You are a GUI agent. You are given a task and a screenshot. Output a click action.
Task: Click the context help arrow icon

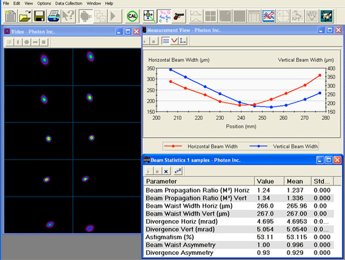click(68, 16)
